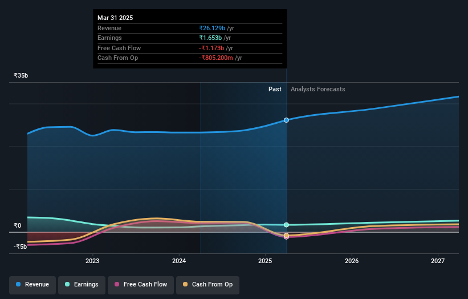Click the tooltip date 'Mar 31 2025'
This screenshot has height=299, width=468.
115,18
